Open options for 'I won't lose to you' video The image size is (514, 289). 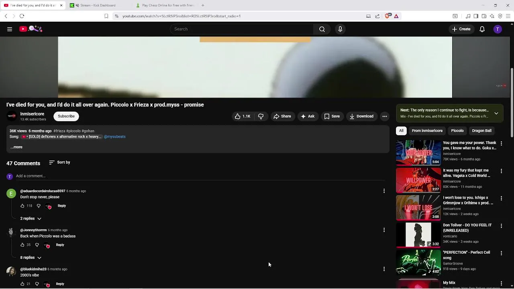501,198
